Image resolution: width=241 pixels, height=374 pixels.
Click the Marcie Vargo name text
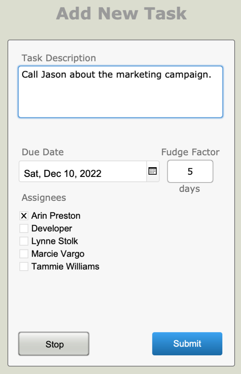pos(58,254)
